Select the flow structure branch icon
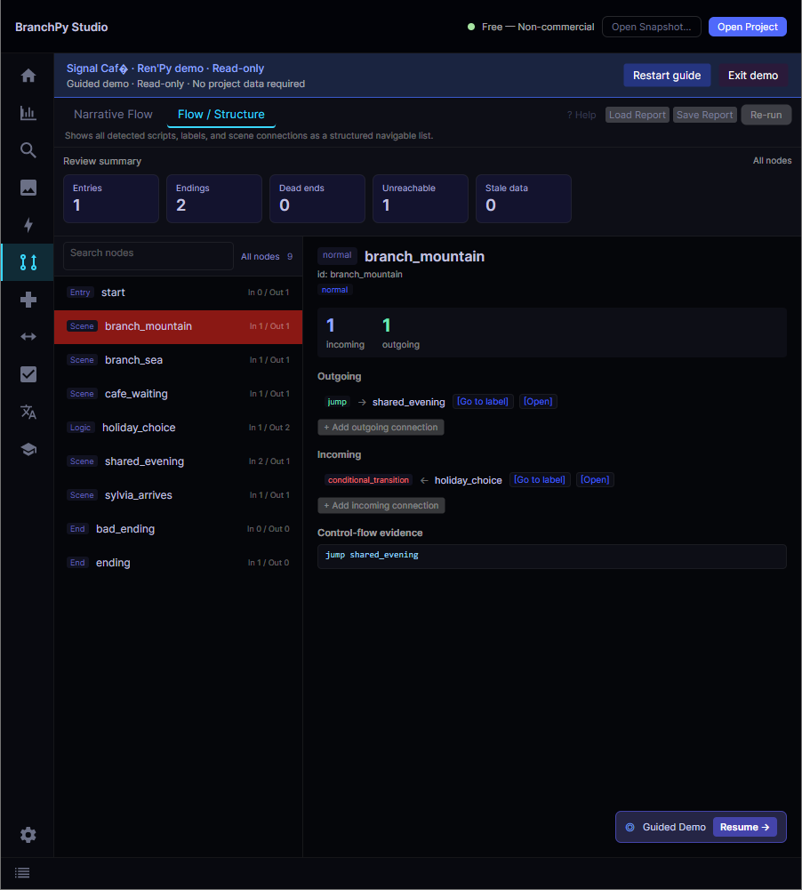Image resolution: width=802 pixels, height=890 pixels. coord(28,262)
